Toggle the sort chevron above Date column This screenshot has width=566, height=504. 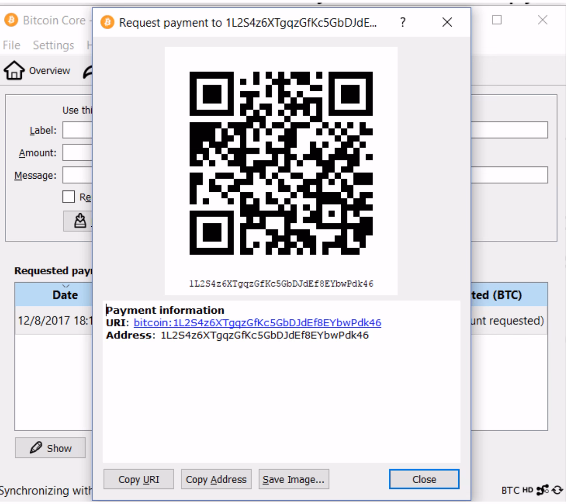pyautogui.click(x=66, y=286)
